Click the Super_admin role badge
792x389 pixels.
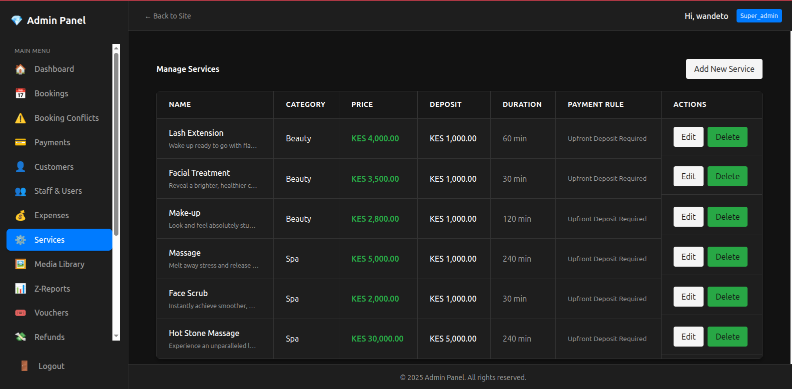tap(759, 16)
